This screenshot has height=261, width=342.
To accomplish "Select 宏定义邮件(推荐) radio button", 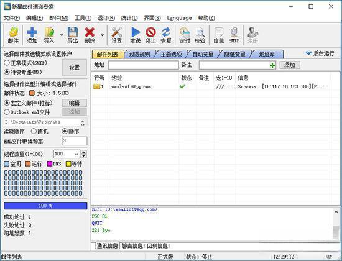I will click(7, 103).
